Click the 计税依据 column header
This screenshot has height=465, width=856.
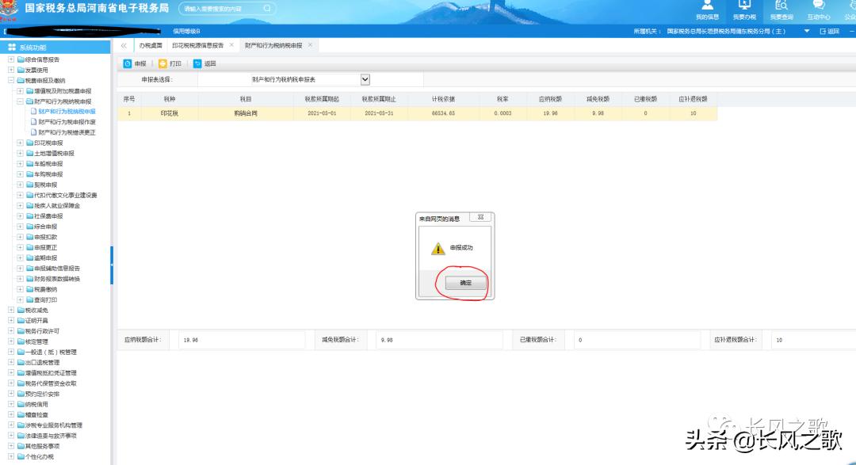tap(443, 99)
